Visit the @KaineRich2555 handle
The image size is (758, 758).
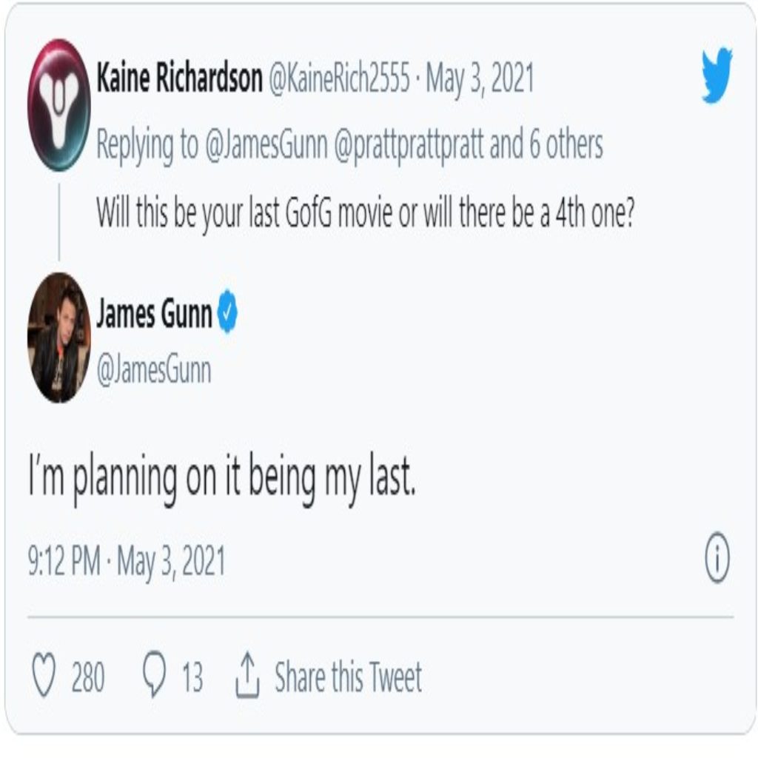coord(339,79)
